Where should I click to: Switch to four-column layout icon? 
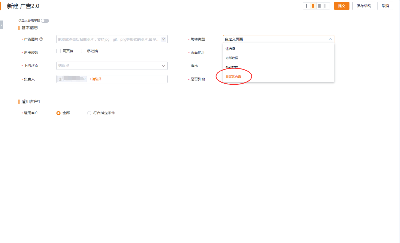326,6
